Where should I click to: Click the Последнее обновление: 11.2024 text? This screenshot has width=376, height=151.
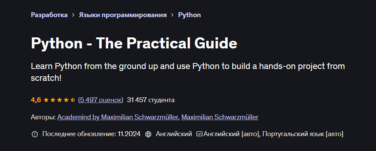(x=91, y=134)
